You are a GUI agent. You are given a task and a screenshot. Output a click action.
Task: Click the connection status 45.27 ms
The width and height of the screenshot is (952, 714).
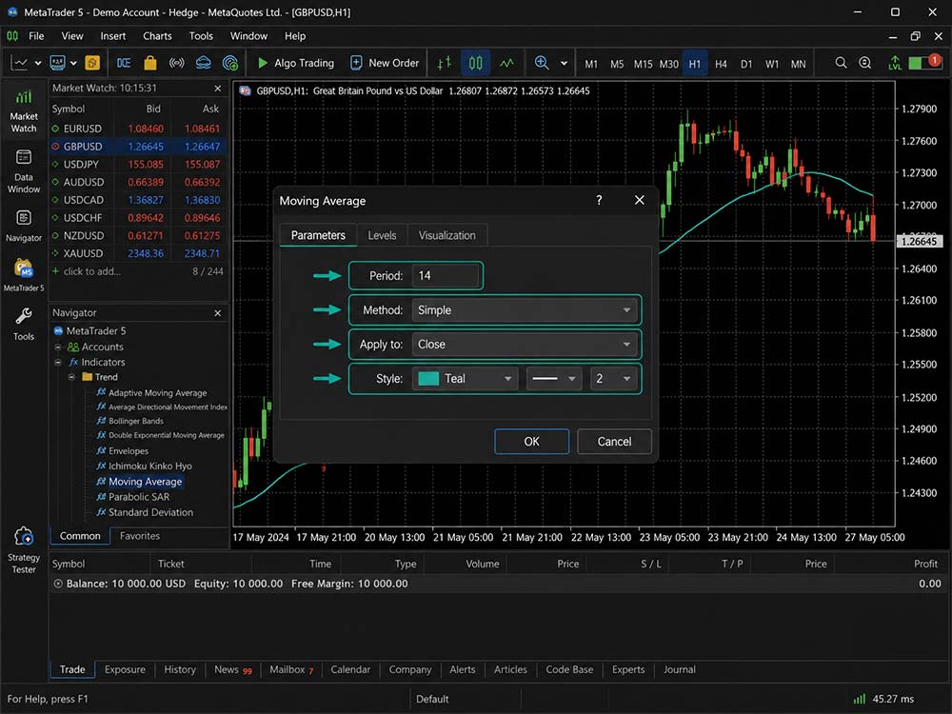[x=884, y=699]
